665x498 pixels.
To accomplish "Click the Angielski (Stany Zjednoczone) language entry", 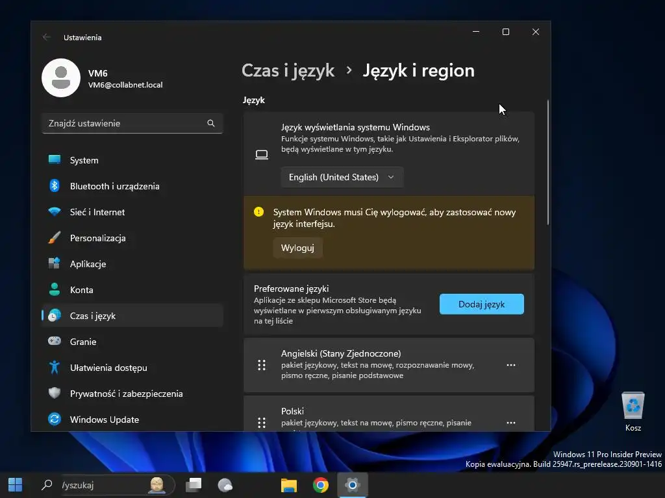I will 389,365.
